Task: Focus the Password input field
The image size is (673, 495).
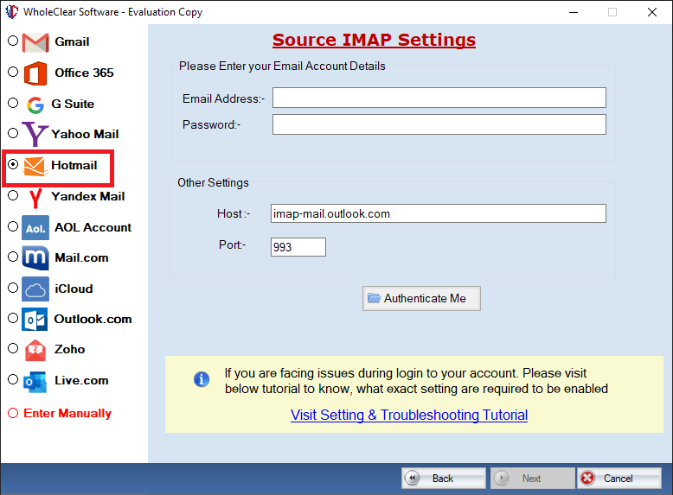Action: click(439, 124)
